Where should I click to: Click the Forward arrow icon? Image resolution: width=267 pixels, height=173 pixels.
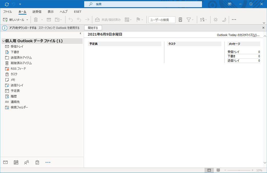[x=87, y=20]
